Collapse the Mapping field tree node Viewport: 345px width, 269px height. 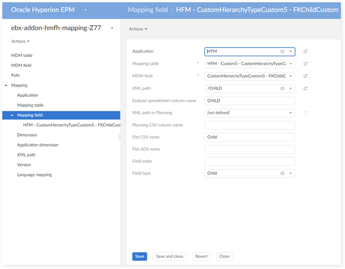[12, 115]
